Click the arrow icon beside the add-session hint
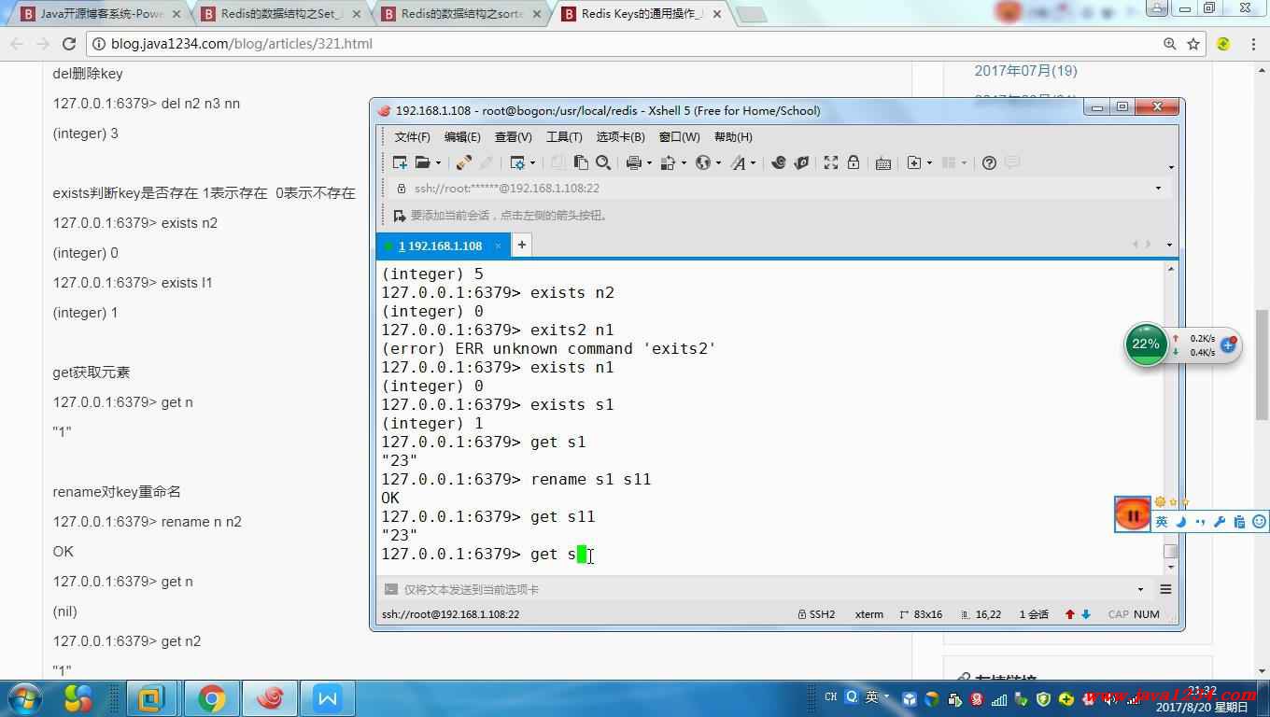Screen dimensions: 1270x717 click(x=400, y=216)
